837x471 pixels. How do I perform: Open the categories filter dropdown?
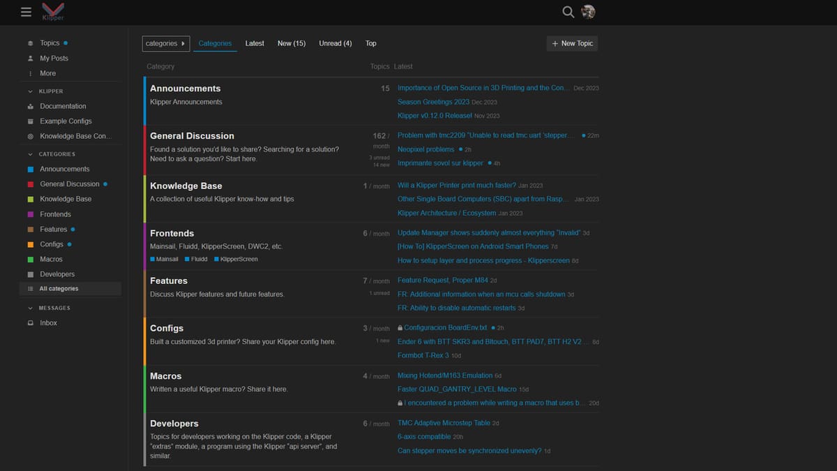coord(166,43)
